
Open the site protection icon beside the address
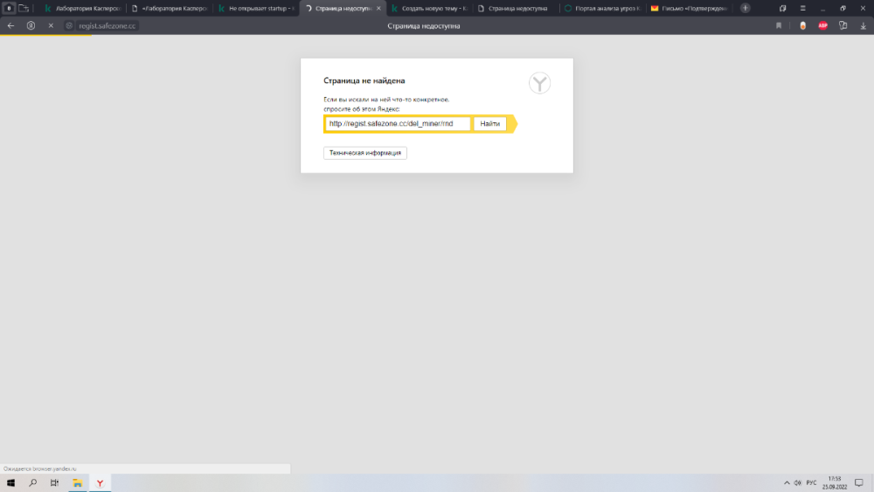(69, 25)
